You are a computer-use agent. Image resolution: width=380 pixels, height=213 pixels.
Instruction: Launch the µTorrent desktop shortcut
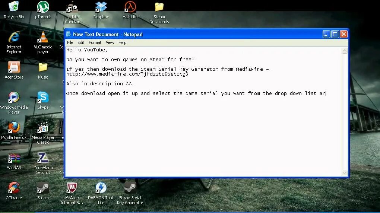click(43, 10)
